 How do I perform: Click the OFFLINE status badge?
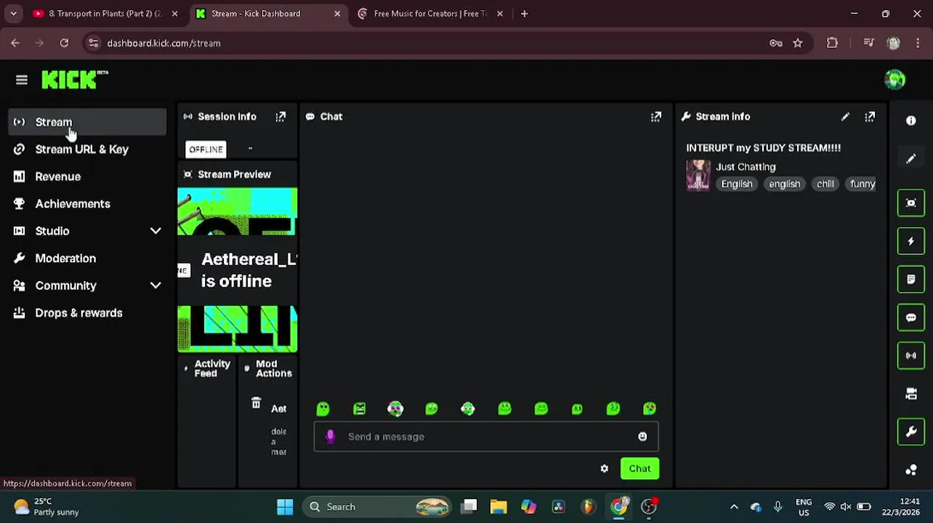pyautogui.click(x=206, y=150)
